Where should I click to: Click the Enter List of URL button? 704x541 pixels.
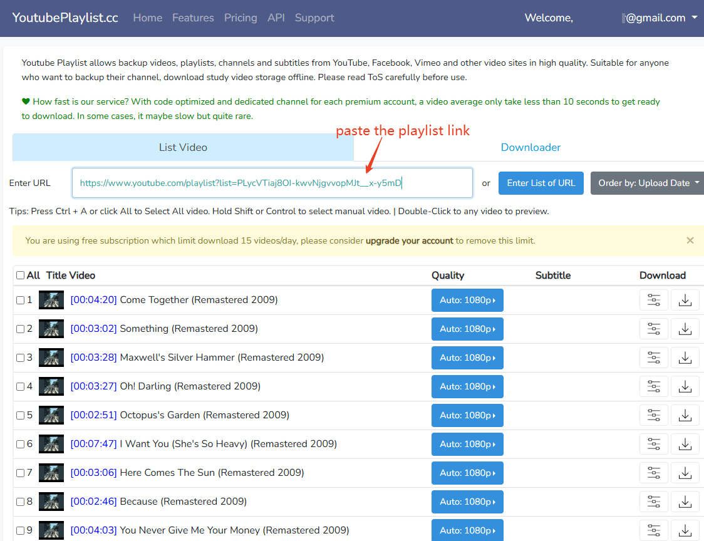point(541,183)
